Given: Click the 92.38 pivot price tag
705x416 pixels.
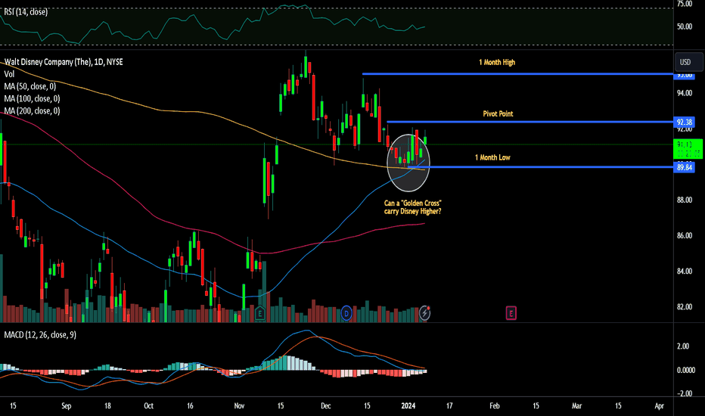Looking at the screenshot, I should click(685, 122).
